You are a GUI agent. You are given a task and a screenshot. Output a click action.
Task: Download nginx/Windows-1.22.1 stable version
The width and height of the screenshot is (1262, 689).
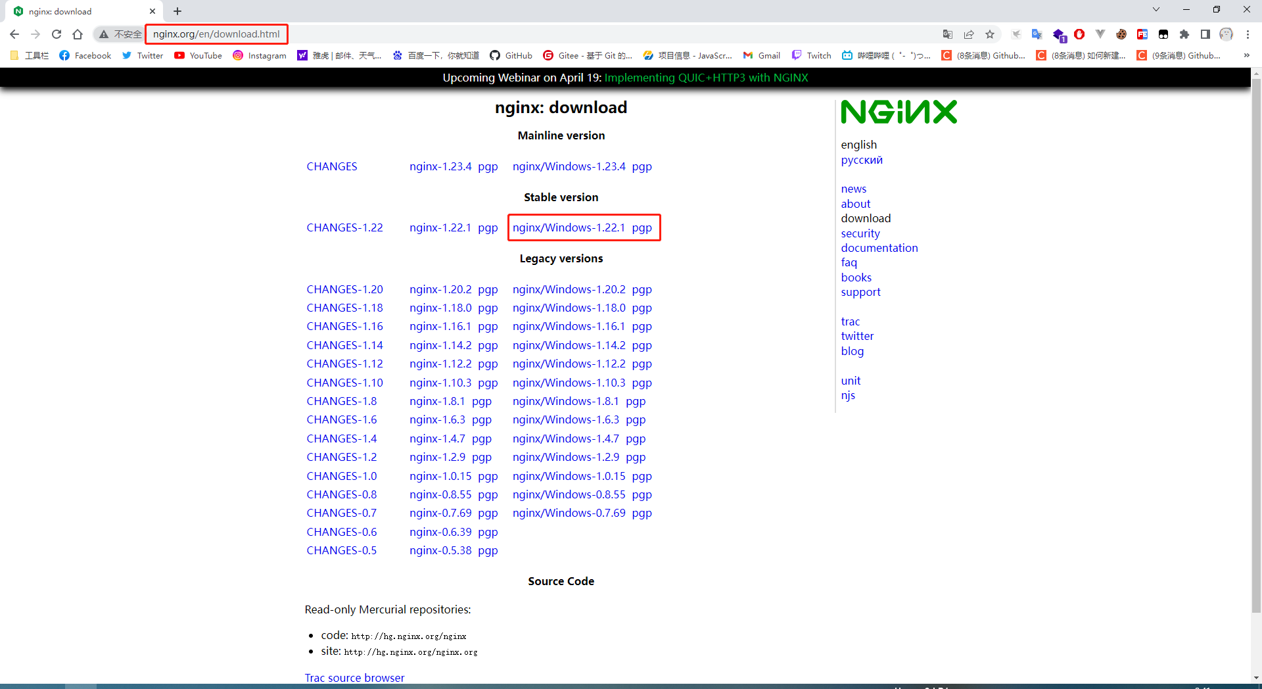tap(569, 227)
